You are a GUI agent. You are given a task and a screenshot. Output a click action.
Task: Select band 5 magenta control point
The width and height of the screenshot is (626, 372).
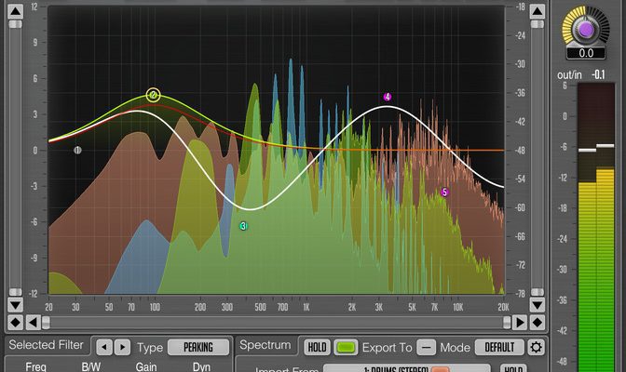[444, 193]
